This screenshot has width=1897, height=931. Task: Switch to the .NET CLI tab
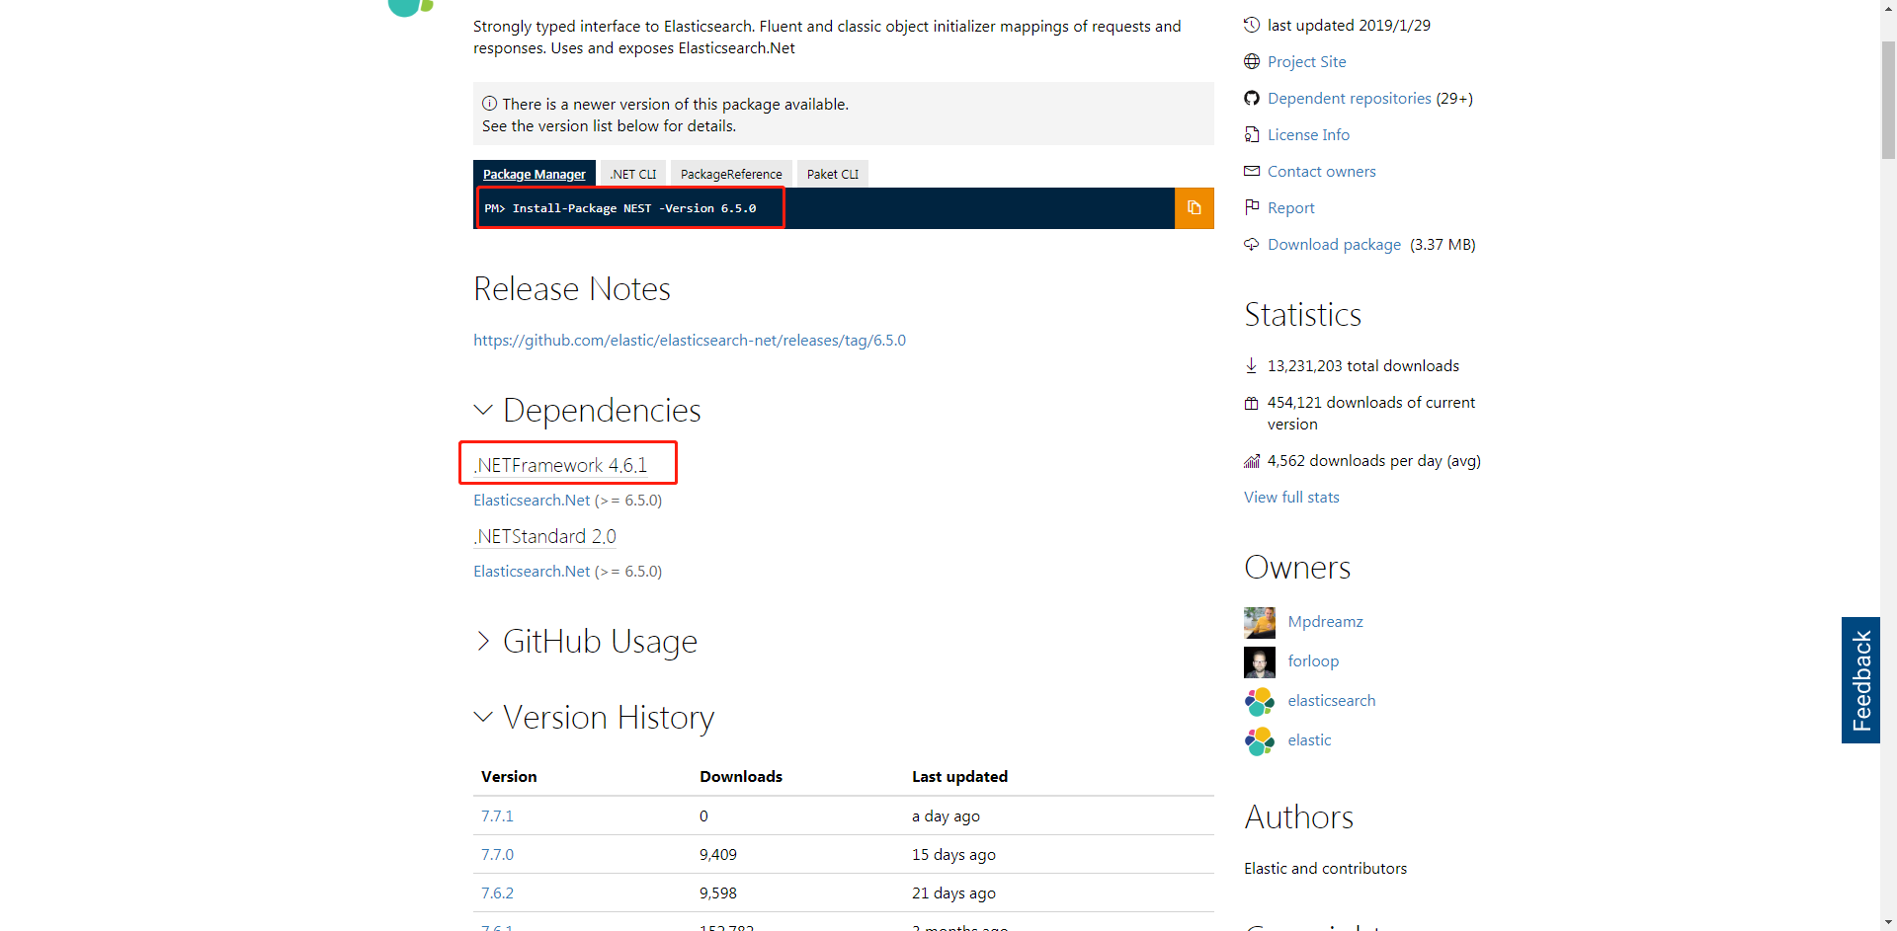point(632,173)
